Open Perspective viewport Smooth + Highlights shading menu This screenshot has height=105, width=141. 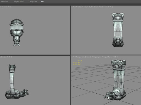[94, 57]
